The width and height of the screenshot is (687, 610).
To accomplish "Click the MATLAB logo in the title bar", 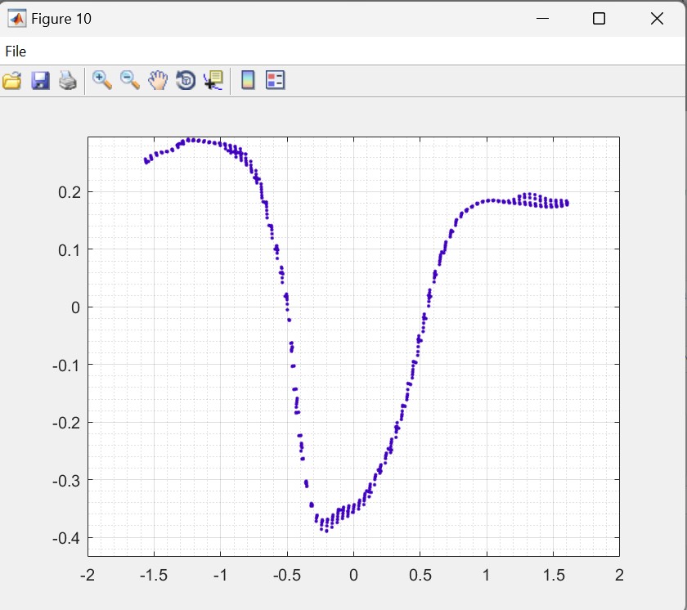I will [16, 19].
